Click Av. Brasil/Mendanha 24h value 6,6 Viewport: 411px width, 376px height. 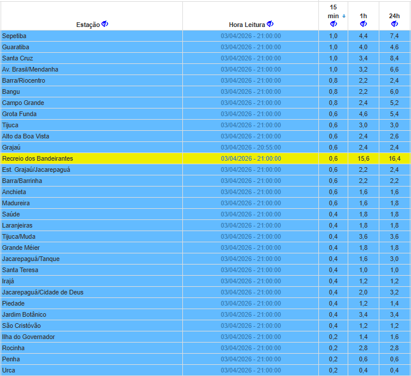click(x=394, y=69)
